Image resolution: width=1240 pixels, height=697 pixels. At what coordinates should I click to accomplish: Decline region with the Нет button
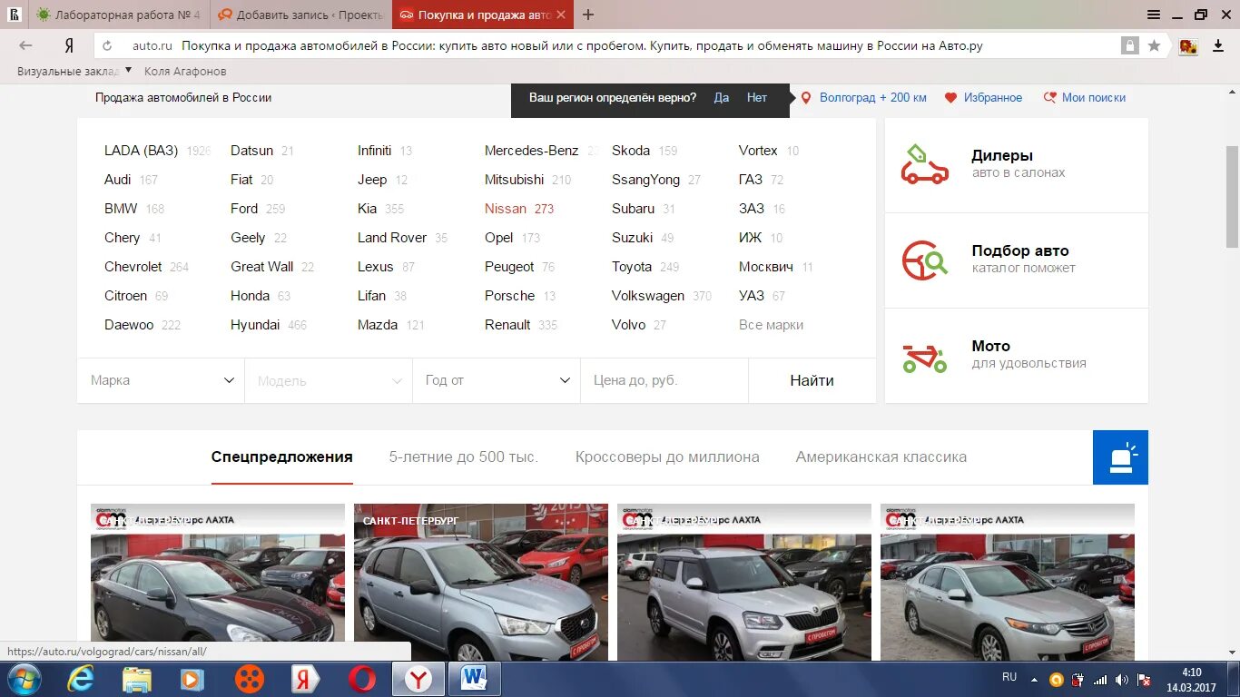(x=757, y=98)
